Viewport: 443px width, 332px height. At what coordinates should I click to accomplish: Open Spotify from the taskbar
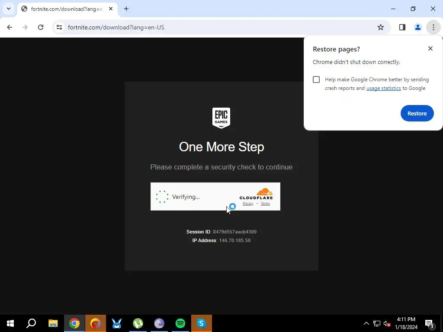coord(180,323)
